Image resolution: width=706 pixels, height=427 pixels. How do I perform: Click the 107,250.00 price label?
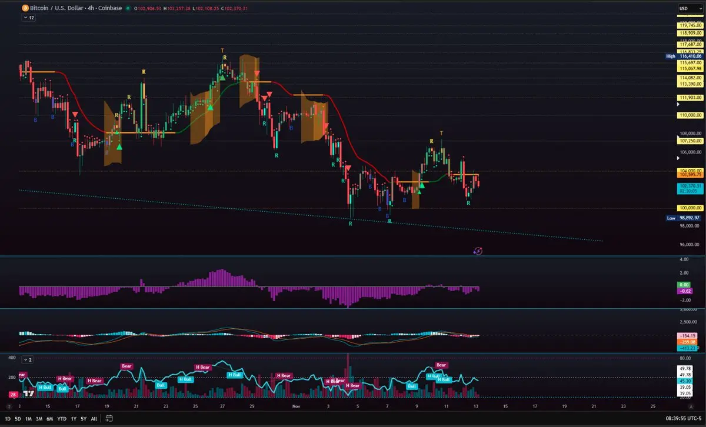point(690,141)
